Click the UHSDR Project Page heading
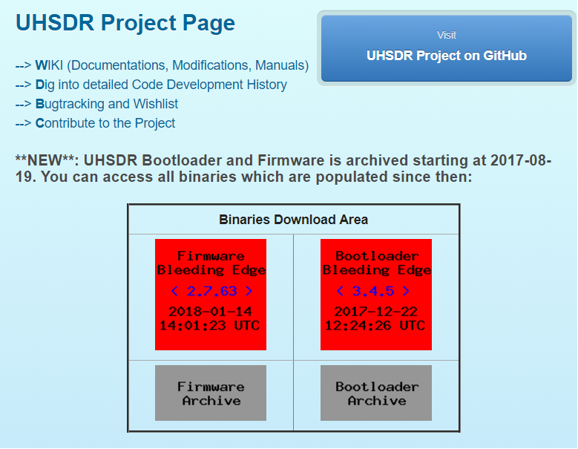 coord(125,23)
